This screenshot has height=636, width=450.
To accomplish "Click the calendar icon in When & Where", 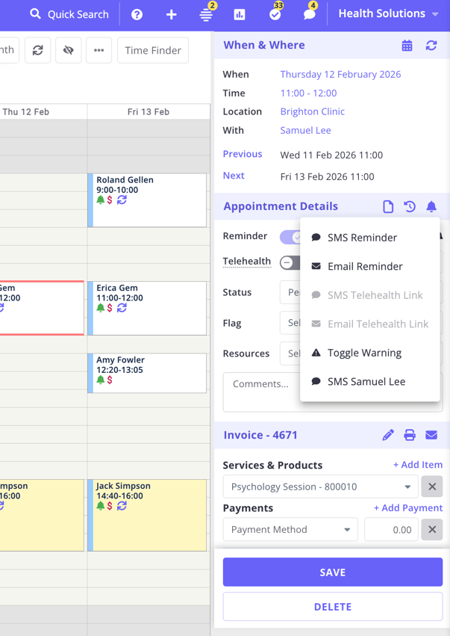I will click(407, 46).
